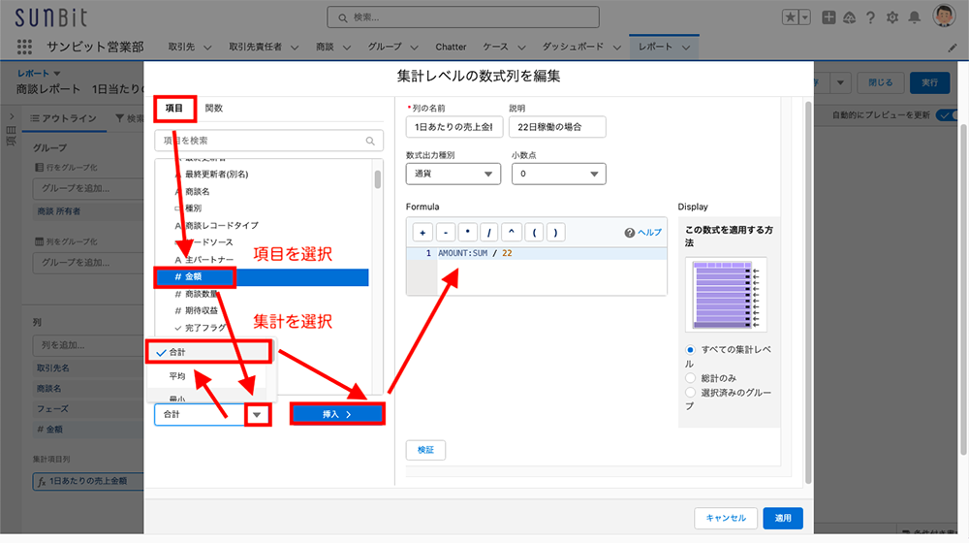Click the 挿入 button
Viewport: 969px width, 543px height.
[337, 414]
